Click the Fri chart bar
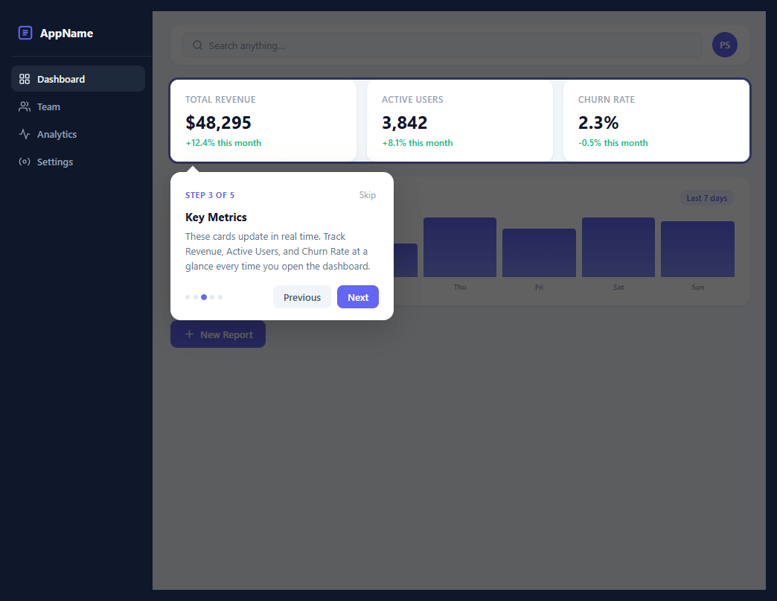 tap(539, 253)
